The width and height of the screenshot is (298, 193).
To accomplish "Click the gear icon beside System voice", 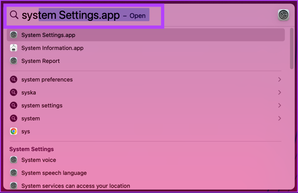I will click(14, 160).
